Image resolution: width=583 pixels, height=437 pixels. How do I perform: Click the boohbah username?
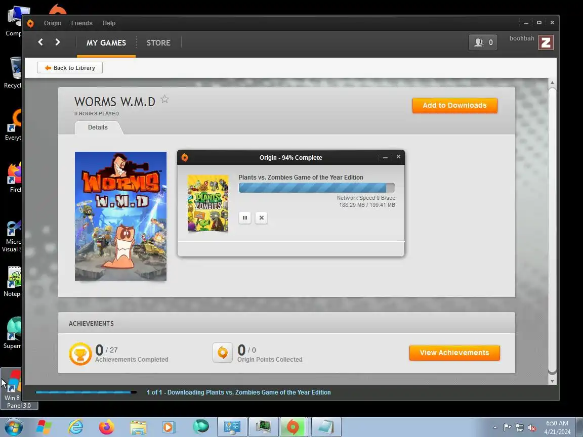pyautogui.click(x=522, y=38)
